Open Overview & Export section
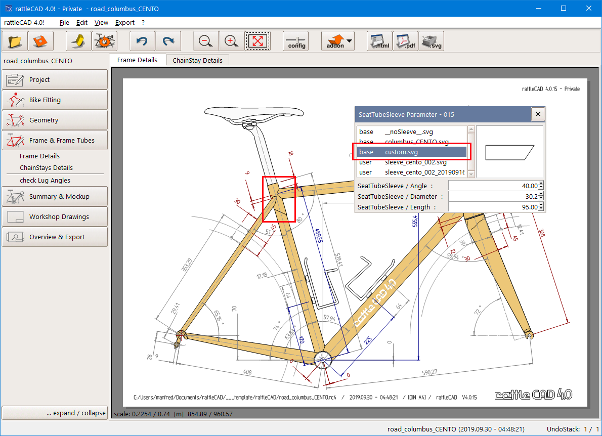 pyautogui.click(x=55, y=237)
